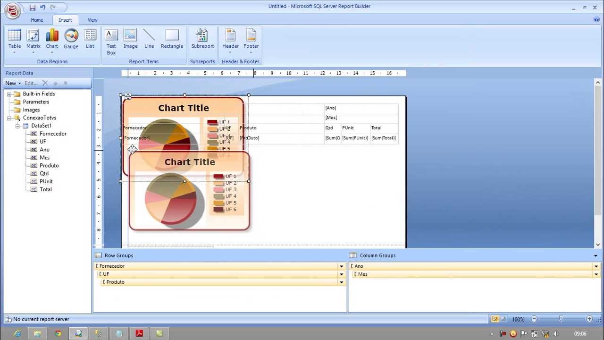Viewport: 604px width, 340px height.
Task: Collapse the DataSet1 node
Action: point(17,126)
